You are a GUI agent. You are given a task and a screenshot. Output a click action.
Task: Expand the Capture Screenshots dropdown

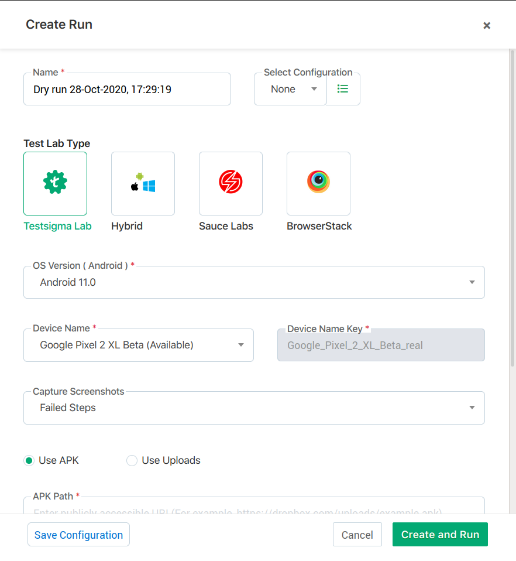[254, 408]
